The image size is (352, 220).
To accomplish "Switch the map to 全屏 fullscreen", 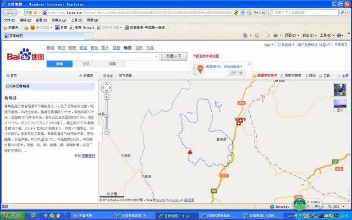I will [x=343, y=76].
